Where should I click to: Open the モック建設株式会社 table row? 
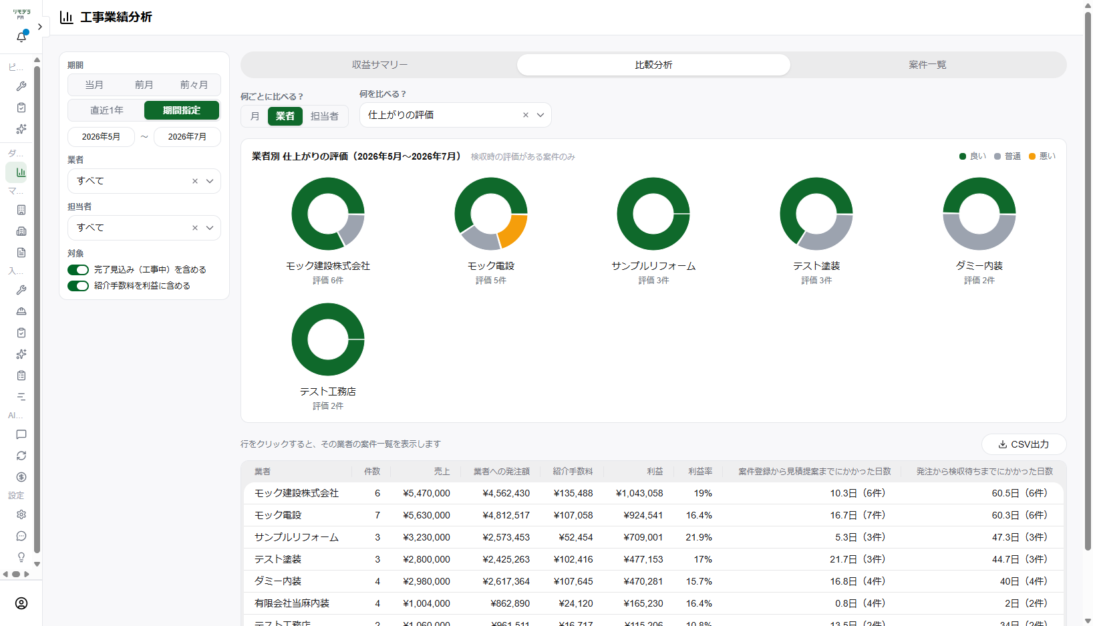[x=653, y=493]
